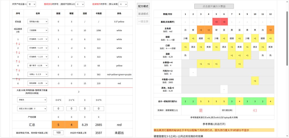This screenshot has width=289, height=138.
Task: Open the 结束制作时序号 dropdown
Action: (x=123, y=5)
